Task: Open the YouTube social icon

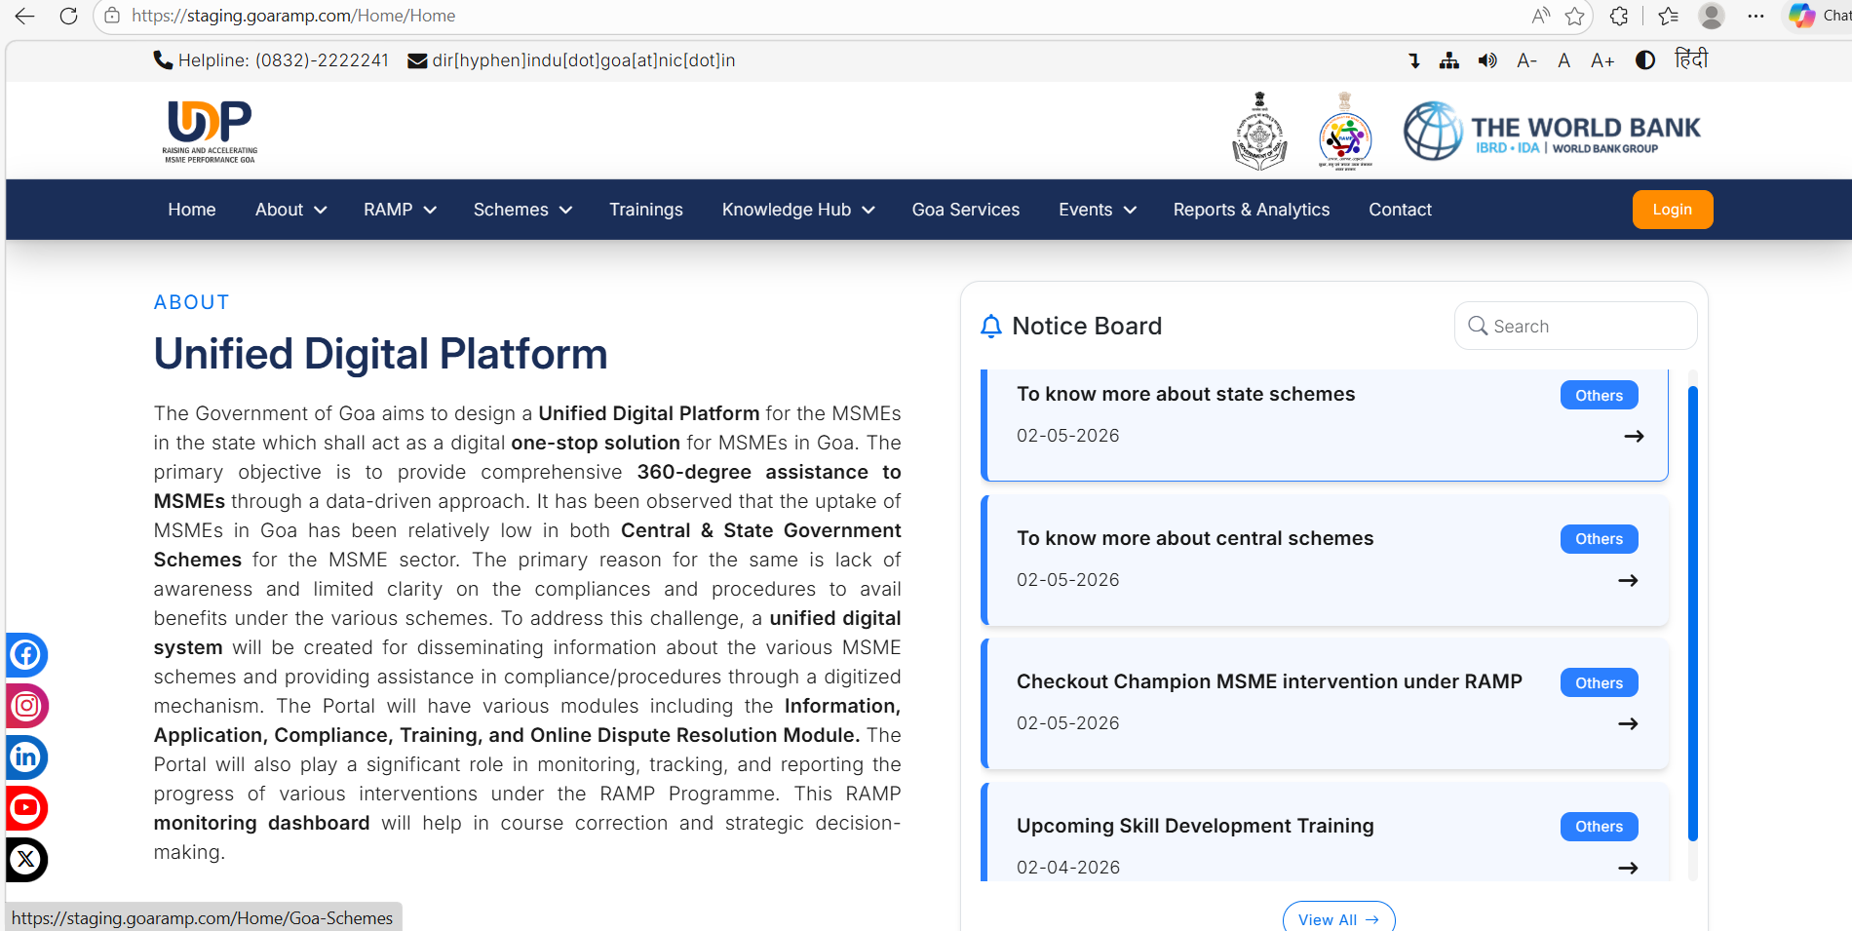Action: click(x=26, y=808)
